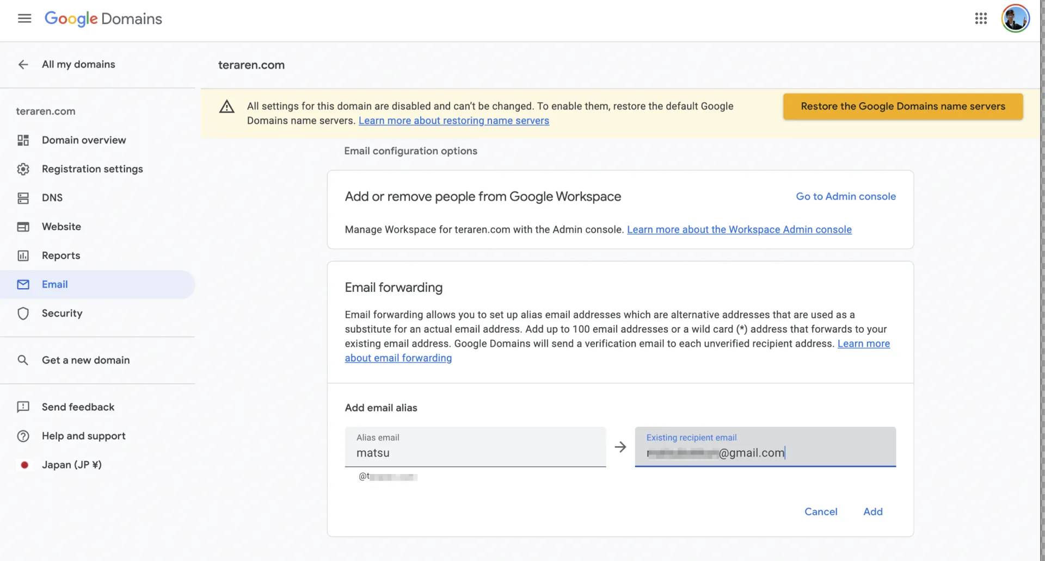
Task: Open the Website section in sidebar
Action: click(61, 227)
